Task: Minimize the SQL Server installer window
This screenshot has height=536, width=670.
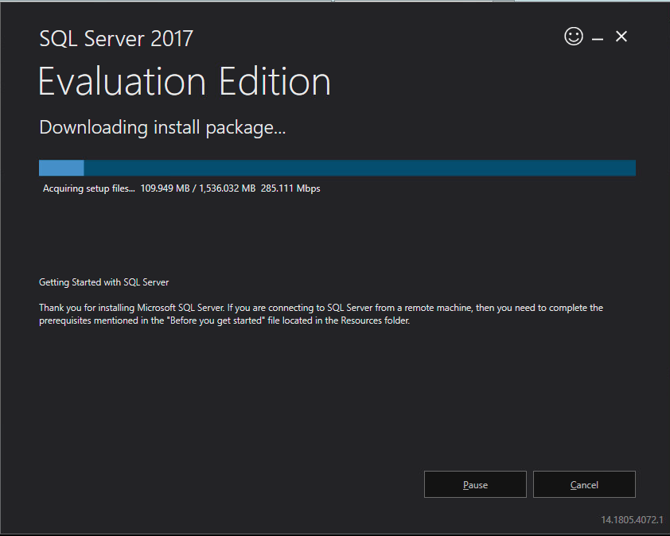Action: coord(598,38)
